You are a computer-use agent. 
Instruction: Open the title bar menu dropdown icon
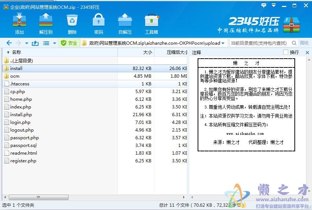click(274, 5)
